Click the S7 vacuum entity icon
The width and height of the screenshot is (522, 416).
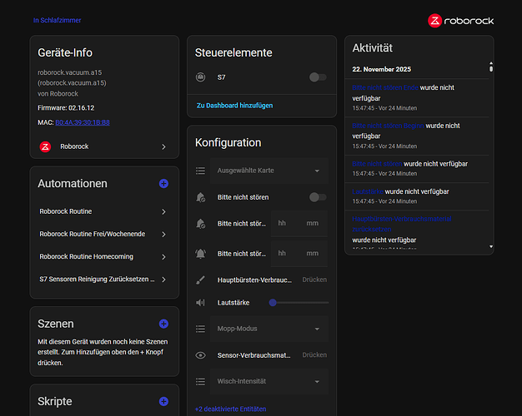200,77
